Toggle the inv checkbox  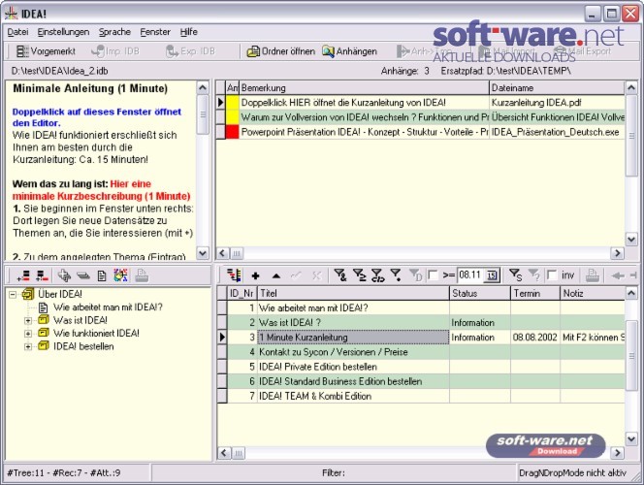[x=552, y=275]
